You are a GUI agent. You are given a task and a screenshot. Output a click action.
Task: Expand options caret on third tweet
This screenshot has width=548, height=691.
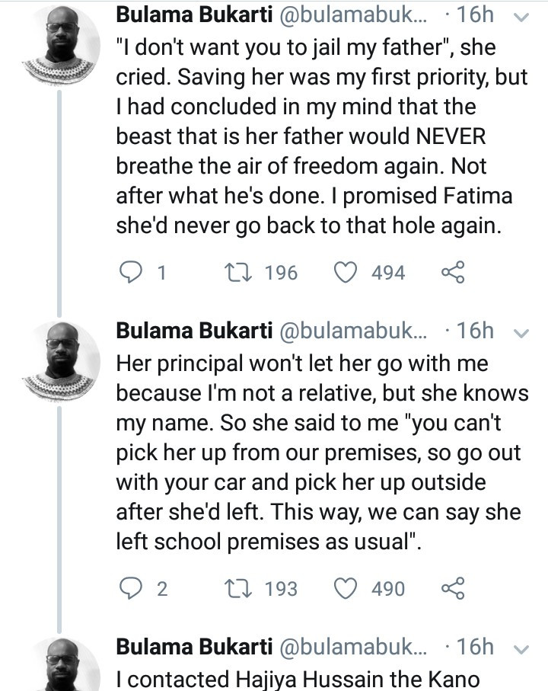(522, 649)
